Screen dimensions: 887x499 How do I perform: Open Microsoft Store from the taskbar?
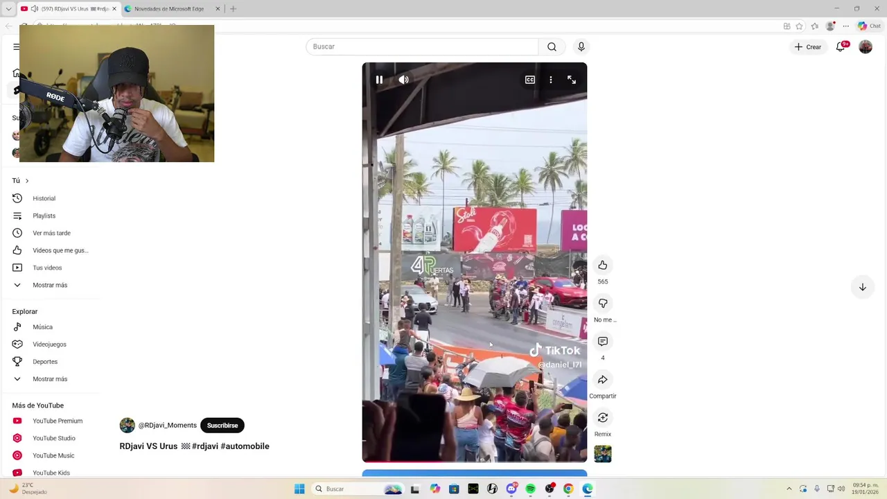click(x=454, y=489)
